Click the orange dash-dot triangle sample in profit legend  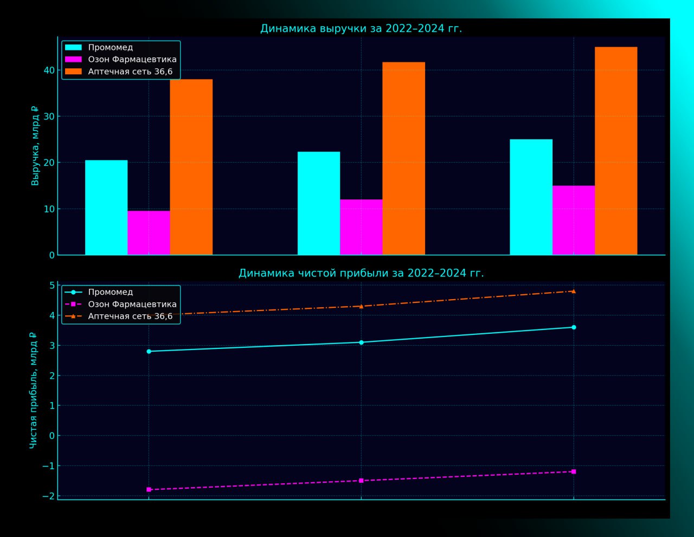coord(73,316)
